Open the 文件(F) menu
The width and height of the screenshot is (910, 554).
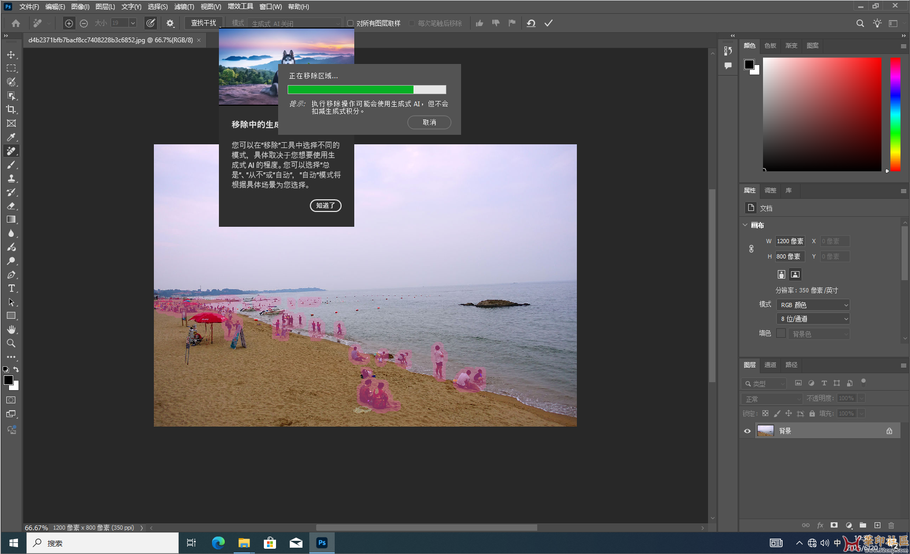point(29,7)
